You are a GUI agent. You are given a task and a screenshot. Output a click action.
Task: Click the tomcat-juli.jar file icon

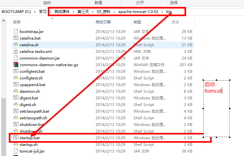tap(16, 151)
